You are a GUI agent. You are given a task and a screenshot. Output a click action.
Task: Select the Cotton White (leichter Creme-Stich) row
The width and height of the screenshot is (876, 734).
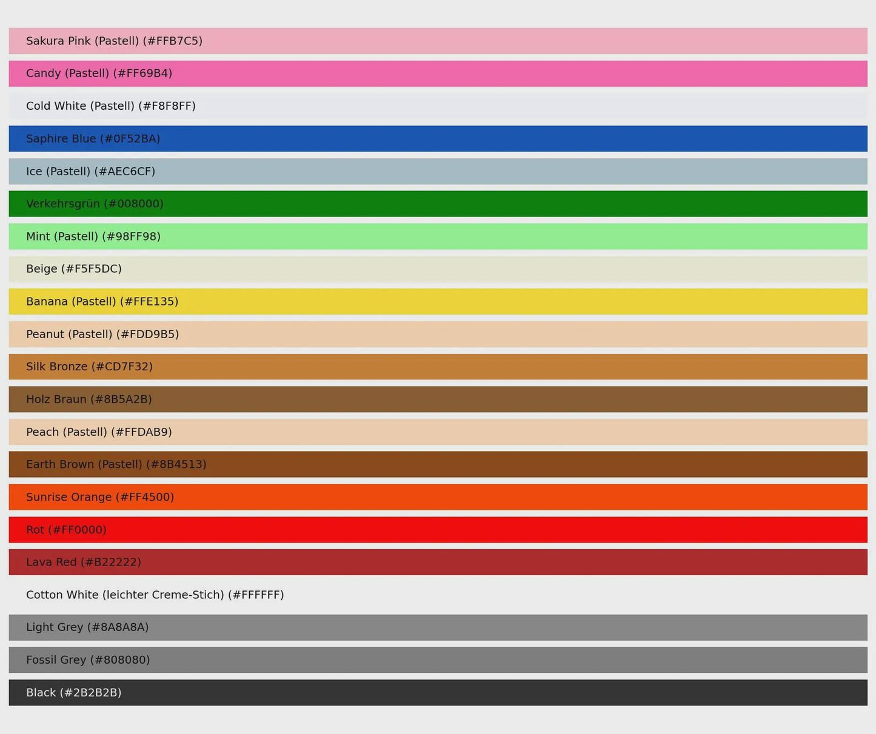(438, 595)
